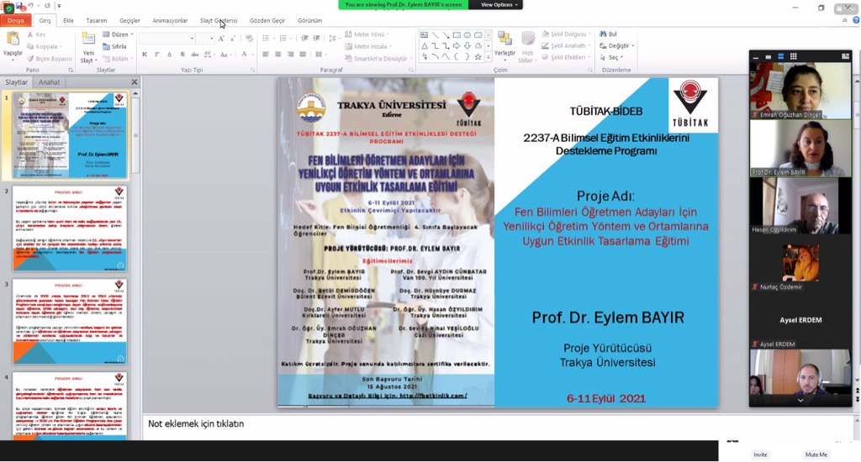861x462 pixels.
Task: Switch to the Gözden Geçir tab
Action: point(267,20)
